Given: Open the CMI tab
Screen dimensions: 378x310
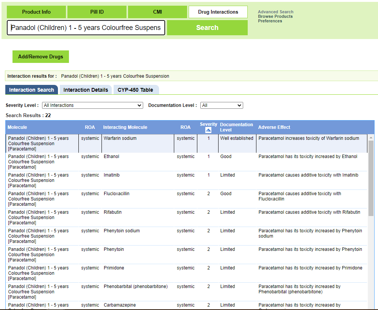Looking at the screenshot, I should click(157, 12).
